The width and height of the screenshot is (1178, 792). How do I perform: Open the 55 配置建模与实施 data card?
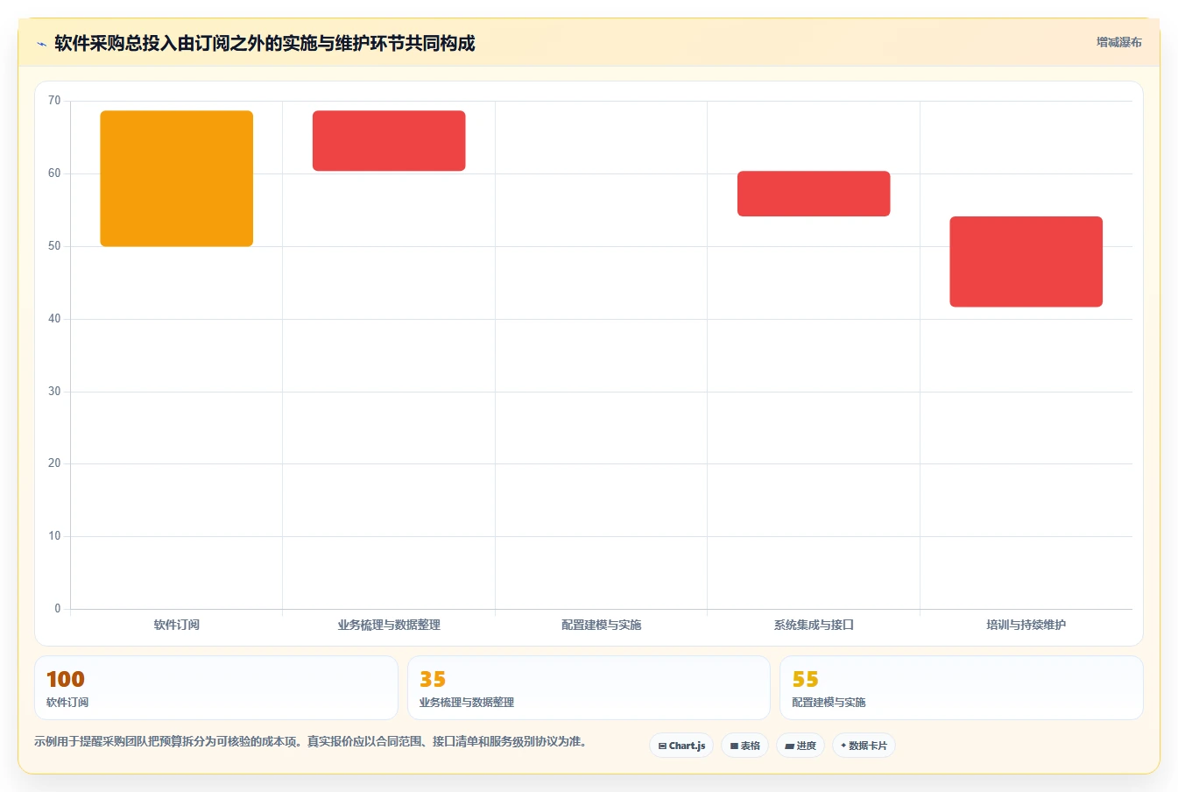962,688
